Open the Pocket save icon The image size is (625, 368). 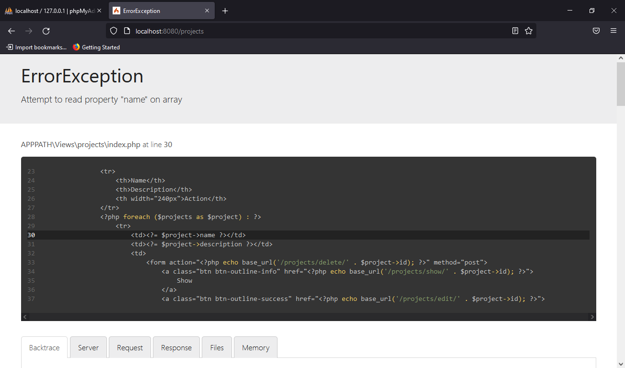pos(596,31)
